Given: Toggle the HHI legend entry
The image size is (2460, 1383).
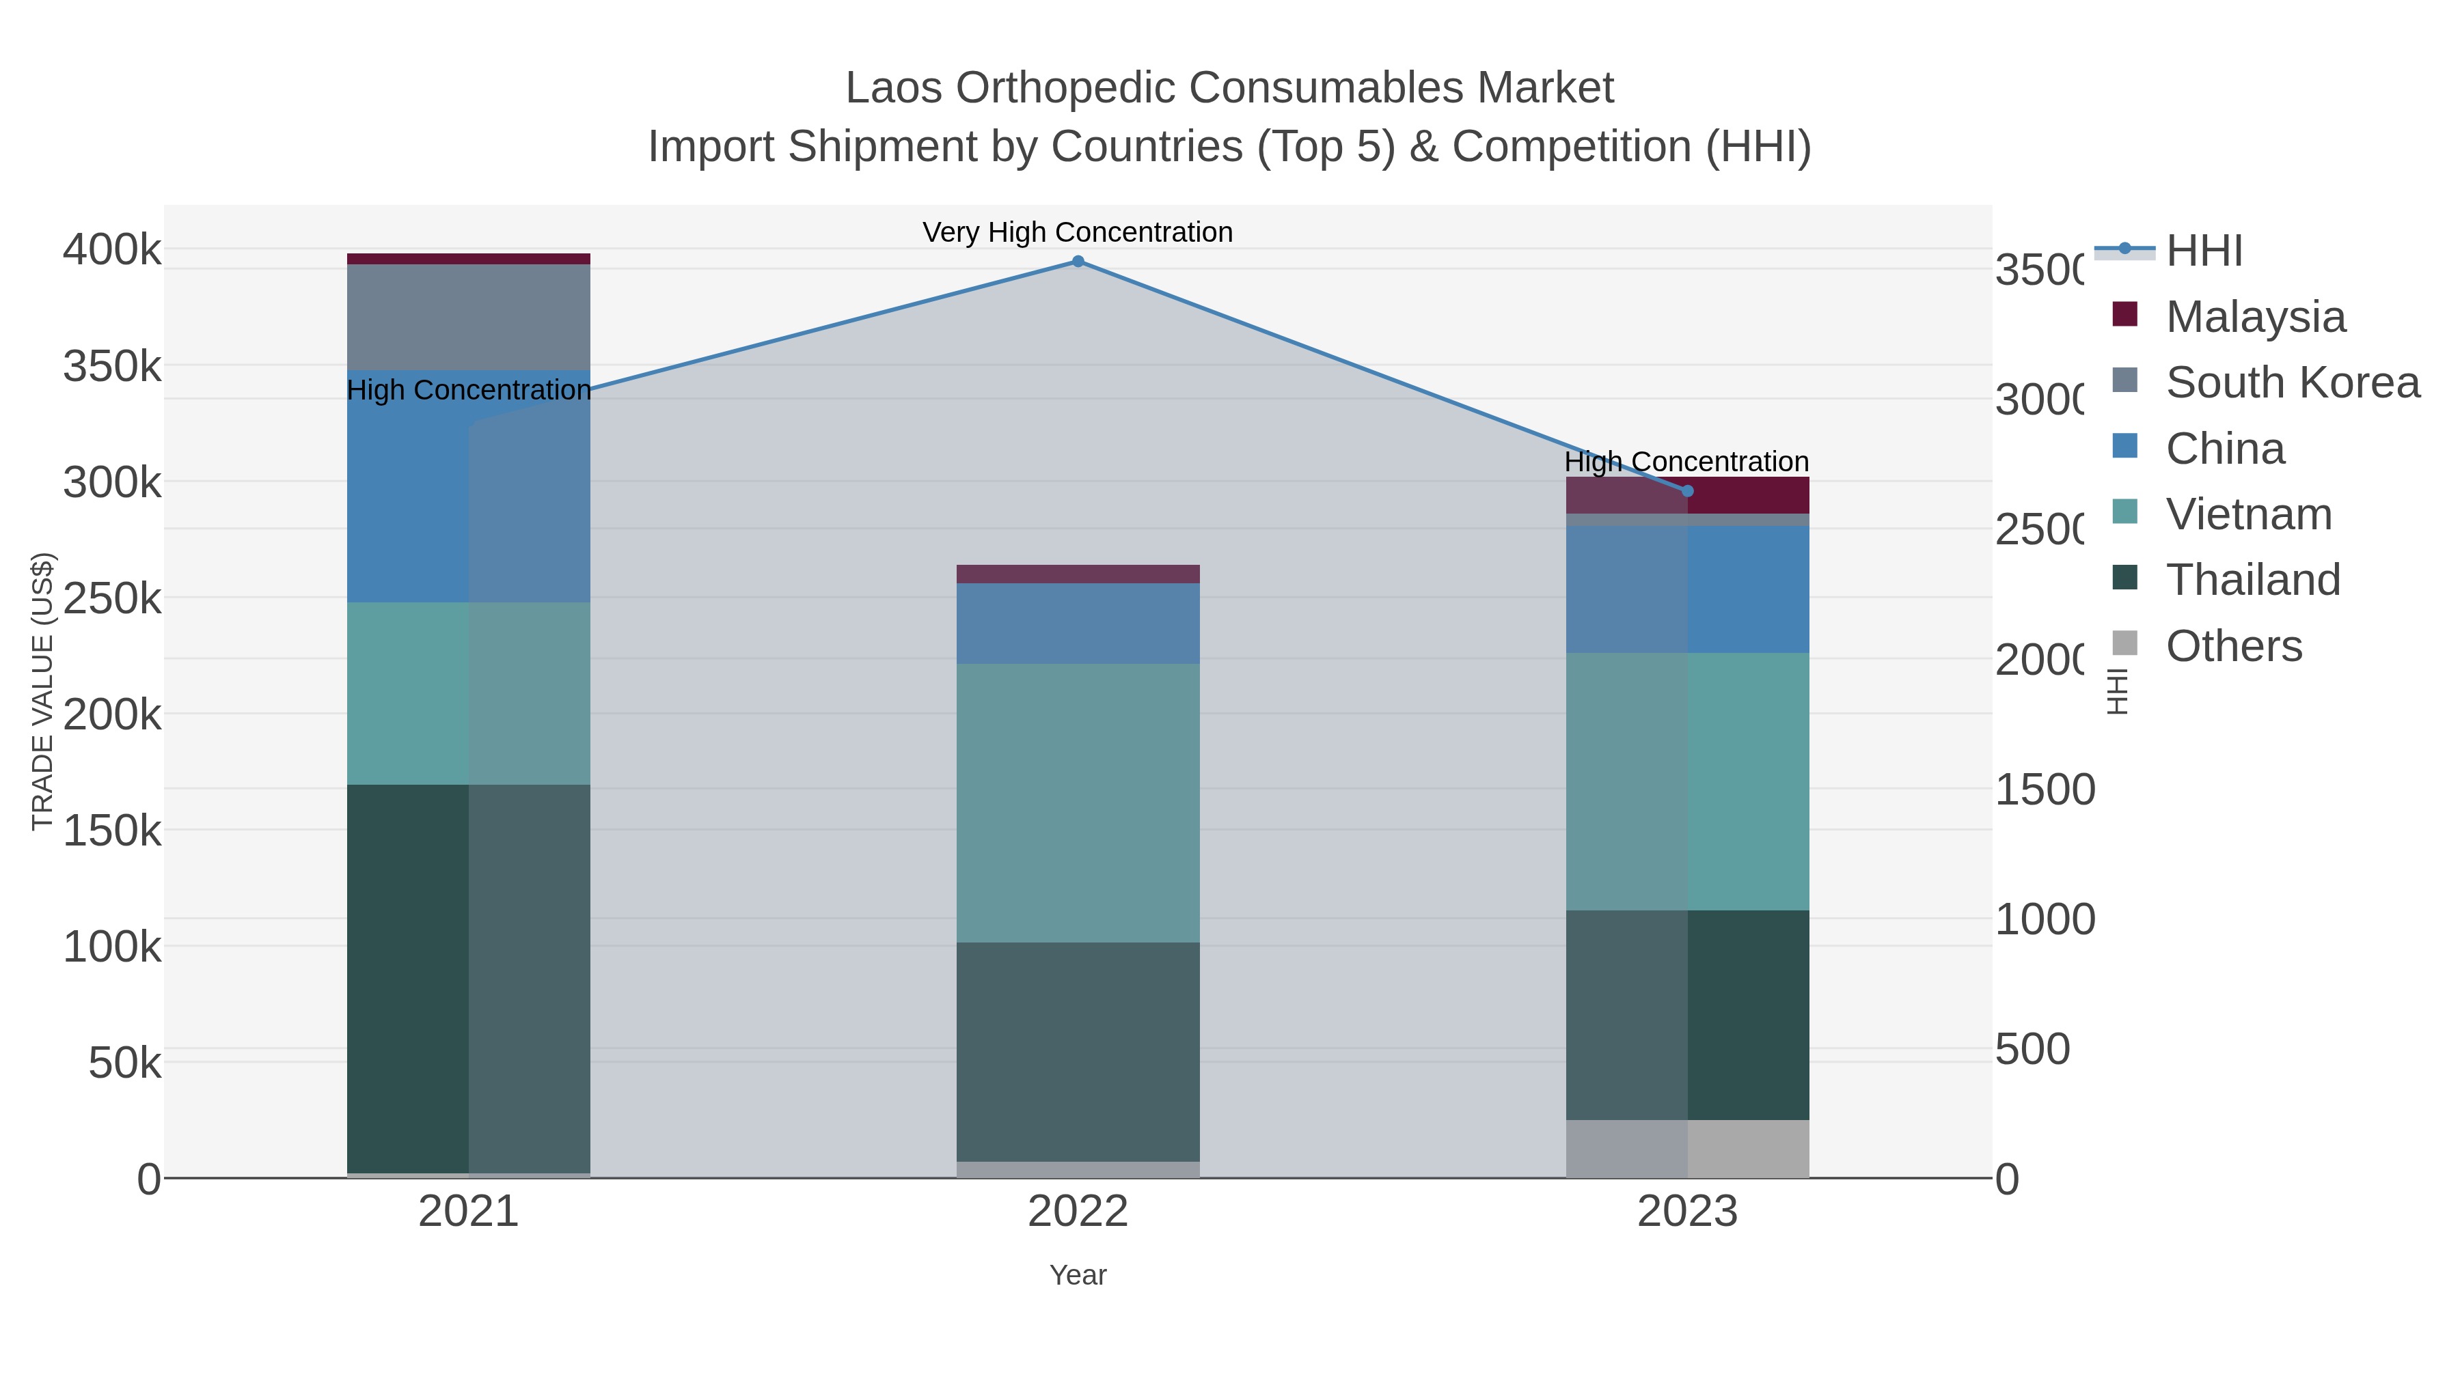Looking at the screenshot, I should coord(2168,251).
